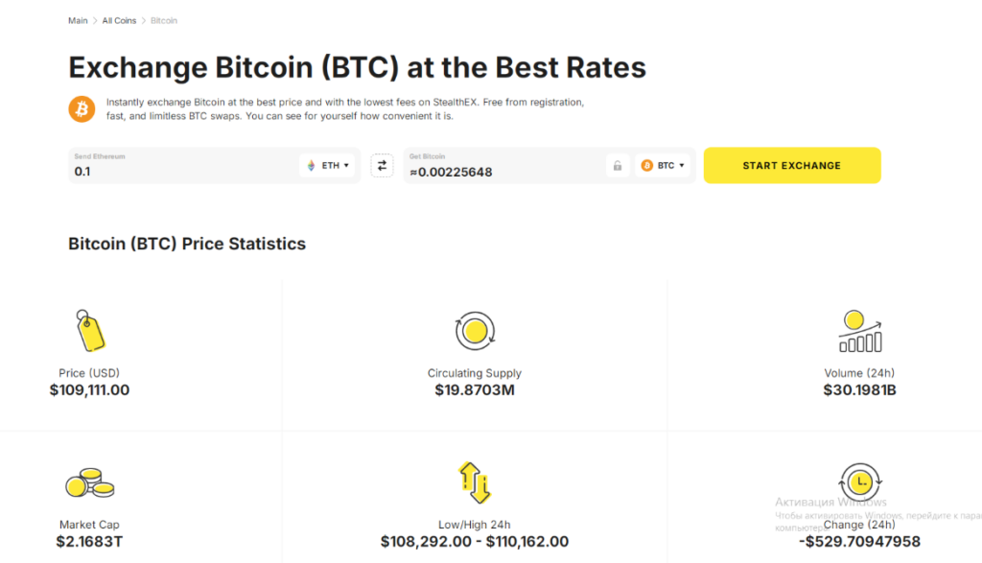Screen dimensions: 982x563
Task: Click the $108,292.00 - $110,162.00 range value
Action: coord(475,542)
